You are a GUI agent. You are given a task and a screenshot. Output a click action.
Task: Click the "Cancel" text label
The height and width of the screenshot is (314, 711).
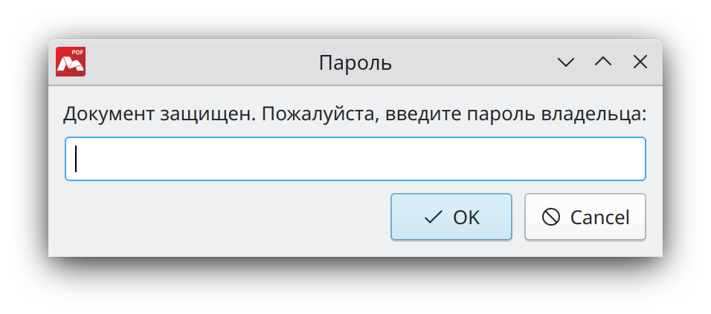click(599, 217)
